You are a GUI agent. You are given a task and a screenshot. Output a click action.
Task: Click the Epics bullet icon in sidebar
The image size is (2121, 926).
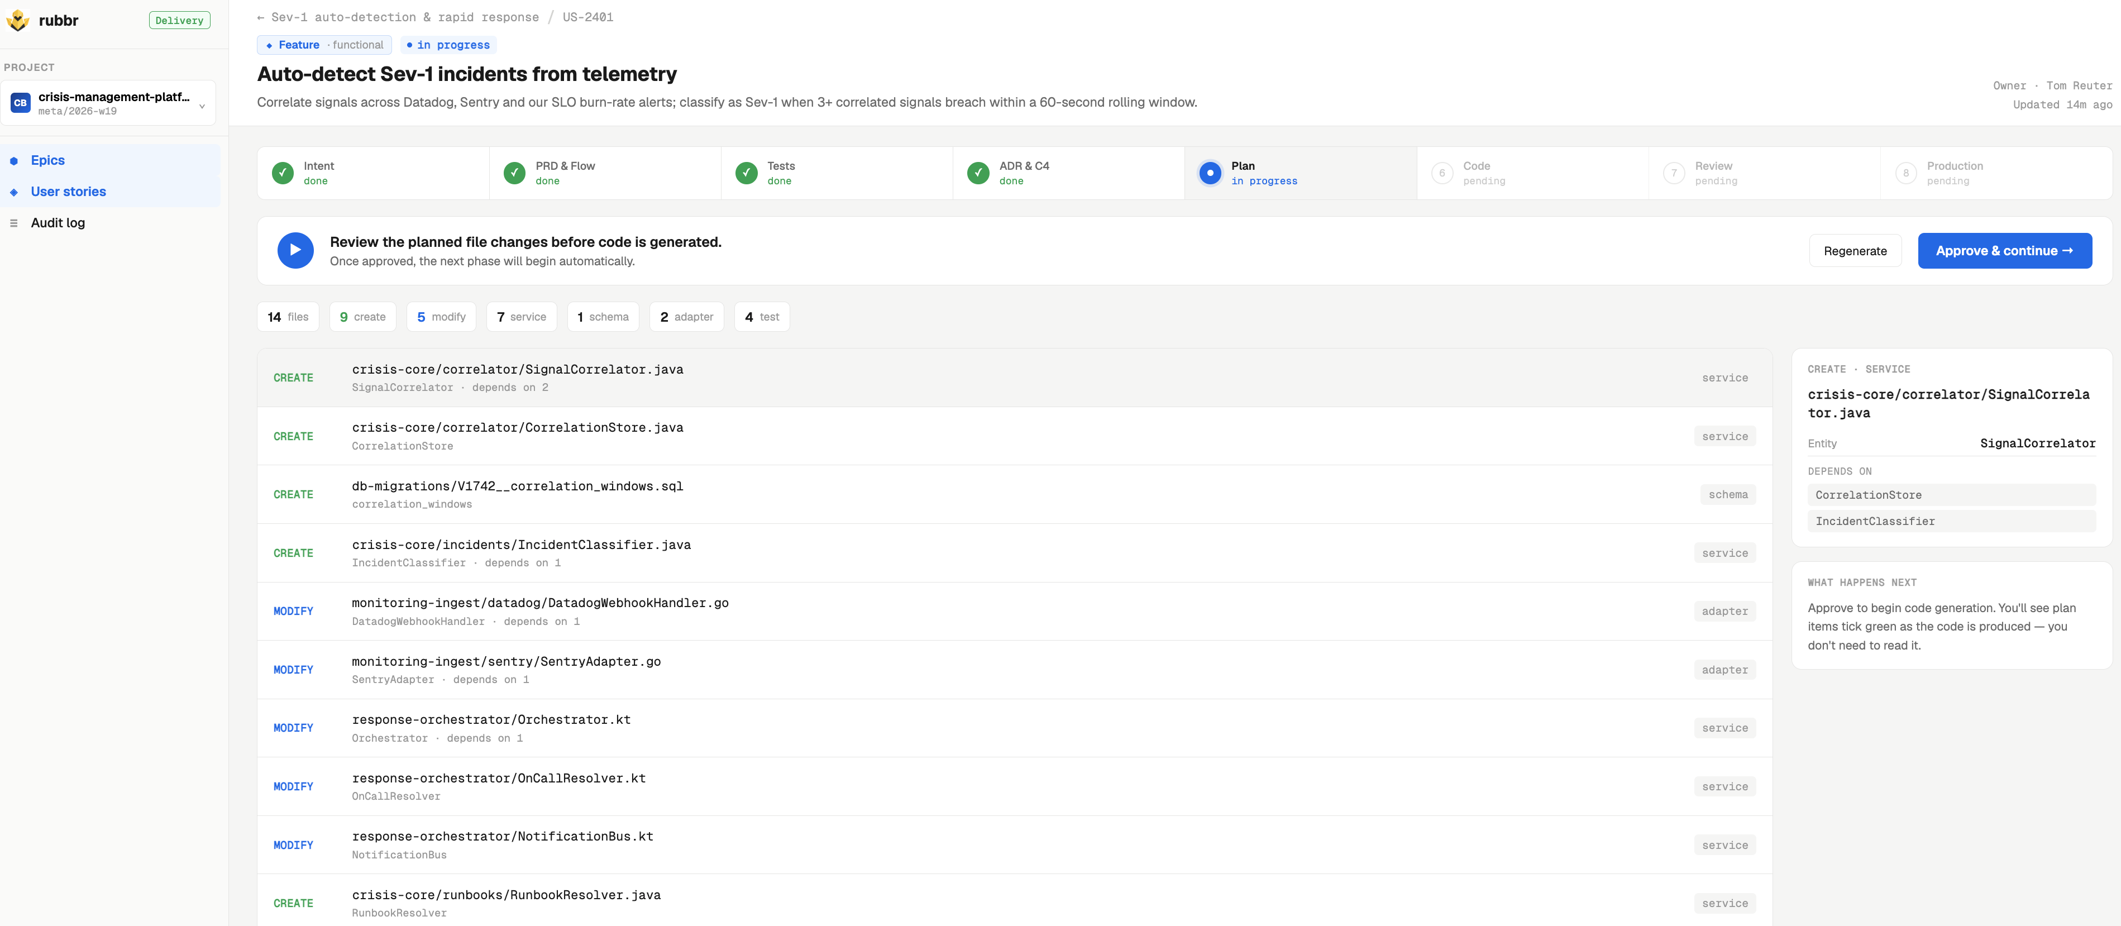click(13, 160)
